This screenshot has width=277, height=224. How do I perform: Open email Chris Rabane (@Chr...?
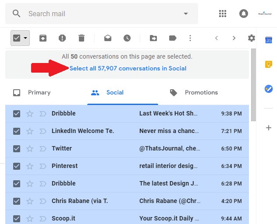[x=170, y=201]
